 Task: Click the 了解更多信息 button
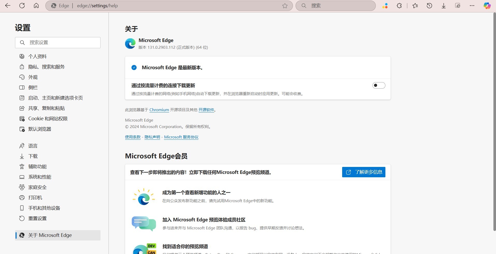point(364,172)
